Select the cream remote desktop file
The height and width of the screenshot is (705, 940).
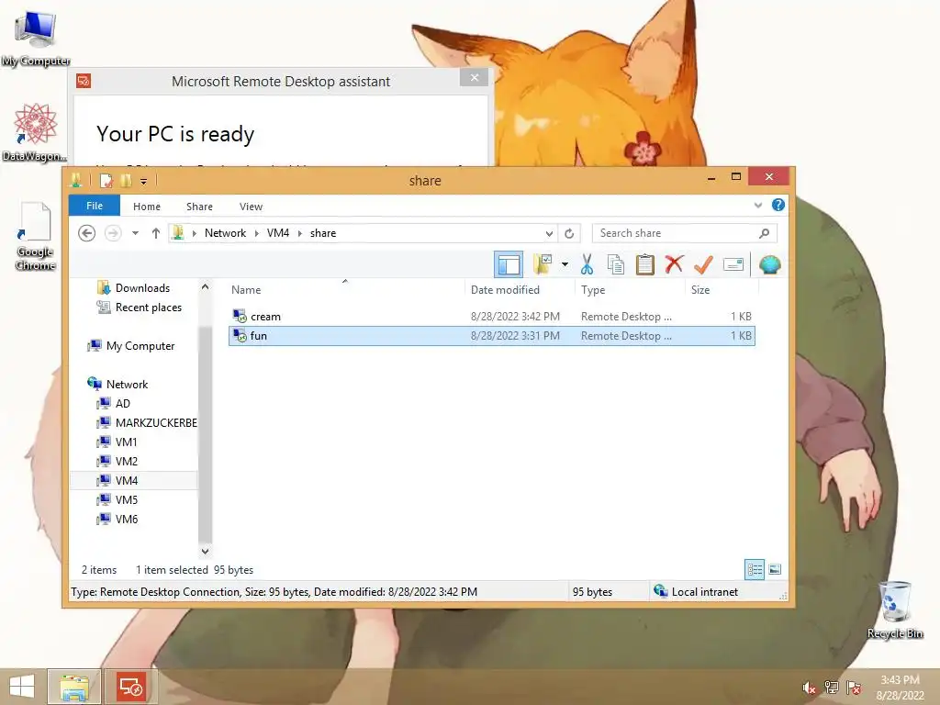(492, 317)
